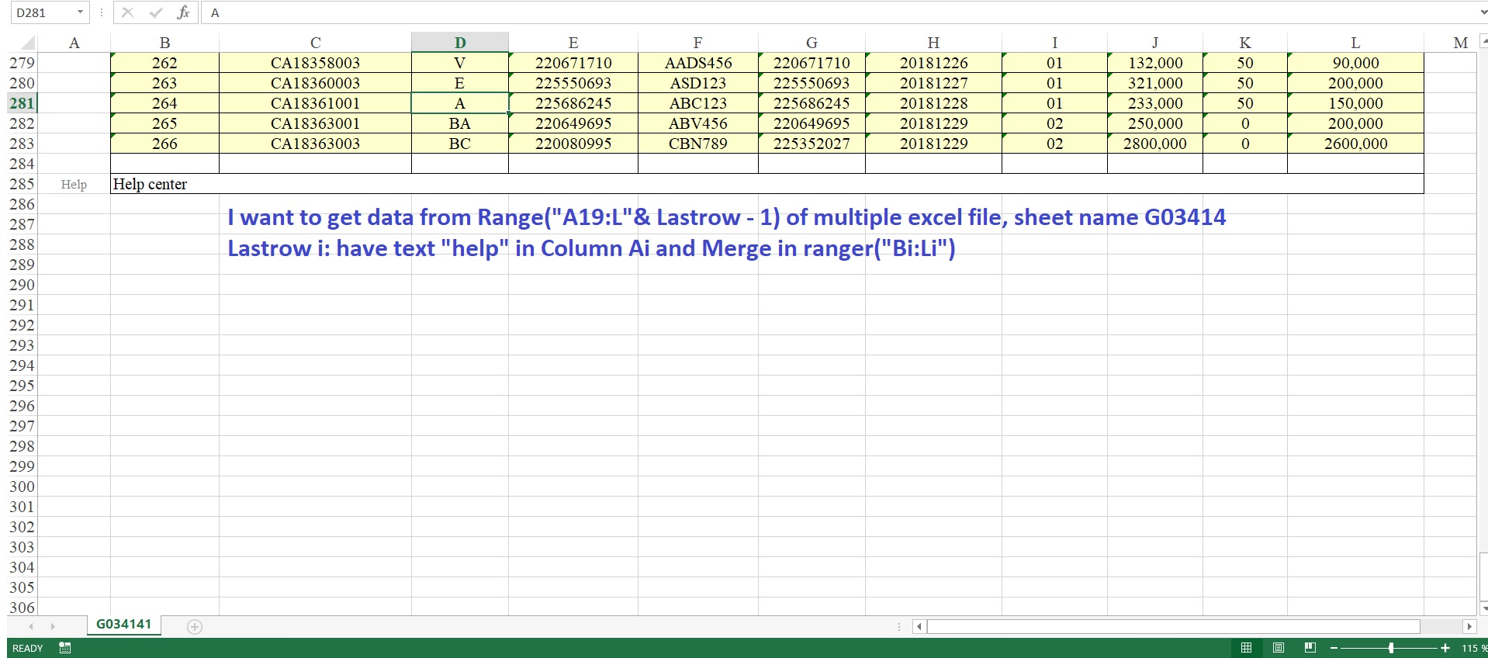Switch to Page Break Preview icon

1310,648
